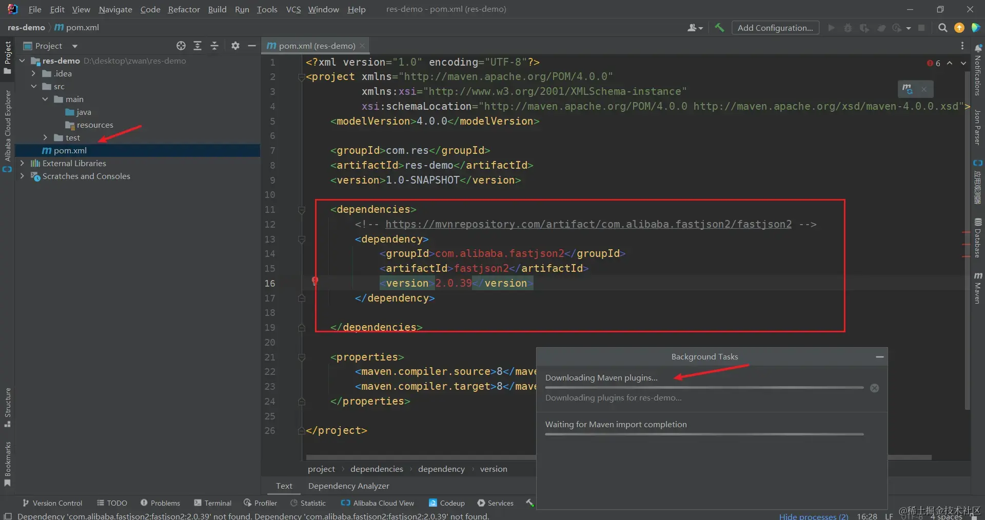This screenshot has width=985, height=520.
Task: Load Maven changes floating icon
Action: [908, 89]
